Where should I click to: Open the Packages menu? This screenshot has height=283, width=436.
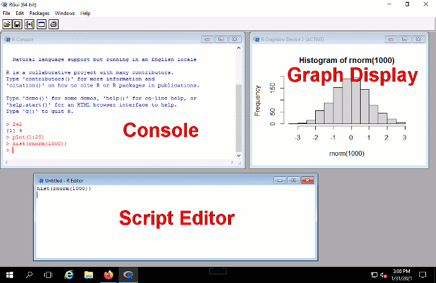(39, 13)
